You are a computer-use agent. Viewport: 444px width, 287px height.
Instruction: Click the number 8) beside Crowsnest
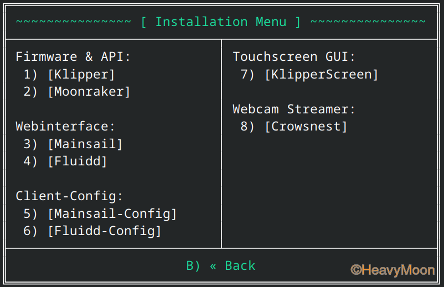[x=248, y=127]
